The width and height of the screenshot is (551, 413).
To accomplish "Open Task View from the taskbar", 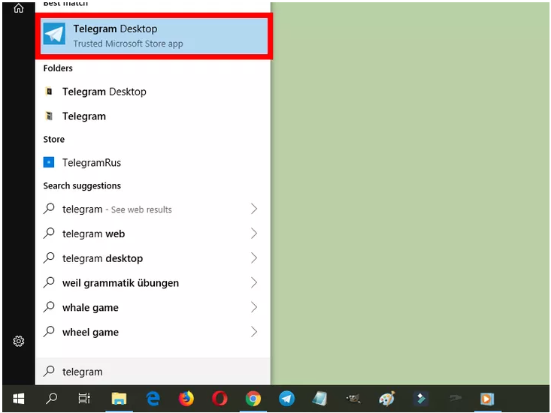I will 85,399.
